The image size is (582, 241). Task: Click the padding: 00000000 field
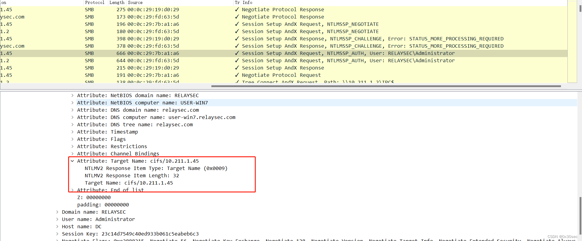point(103,205)
